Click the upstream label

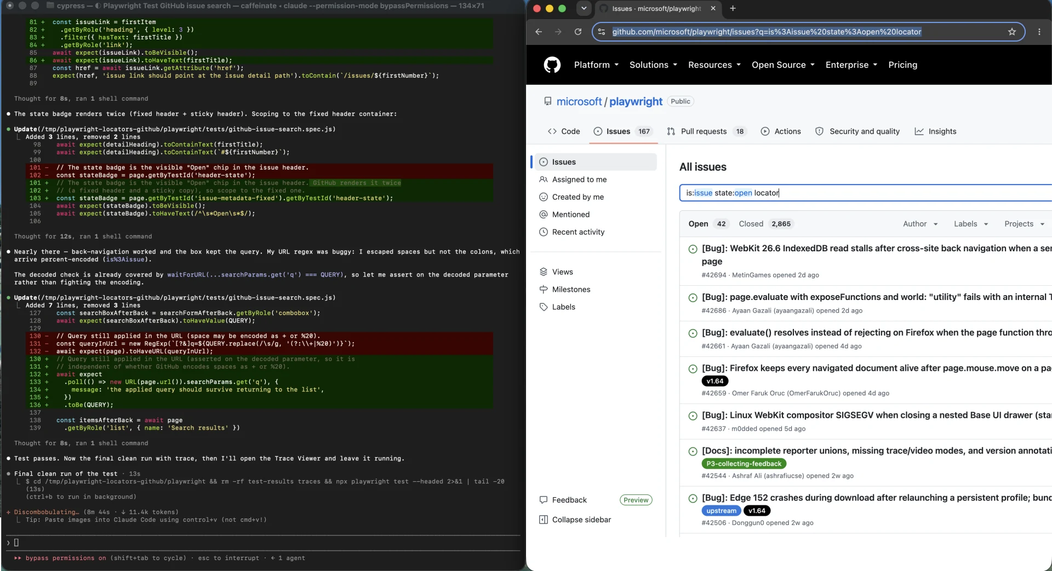(721, 511)
